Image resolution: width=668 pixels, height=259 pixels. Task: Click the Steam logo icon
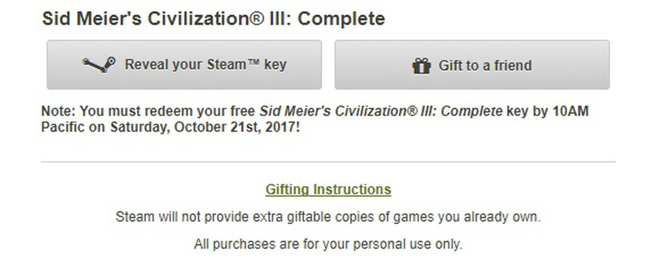pyautogui.click(x=99, y=64)
